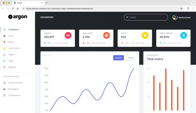Go to Maps in the sidebar
Image resolution: width=196 pixels, height=113 pixels.
[11, 42]
